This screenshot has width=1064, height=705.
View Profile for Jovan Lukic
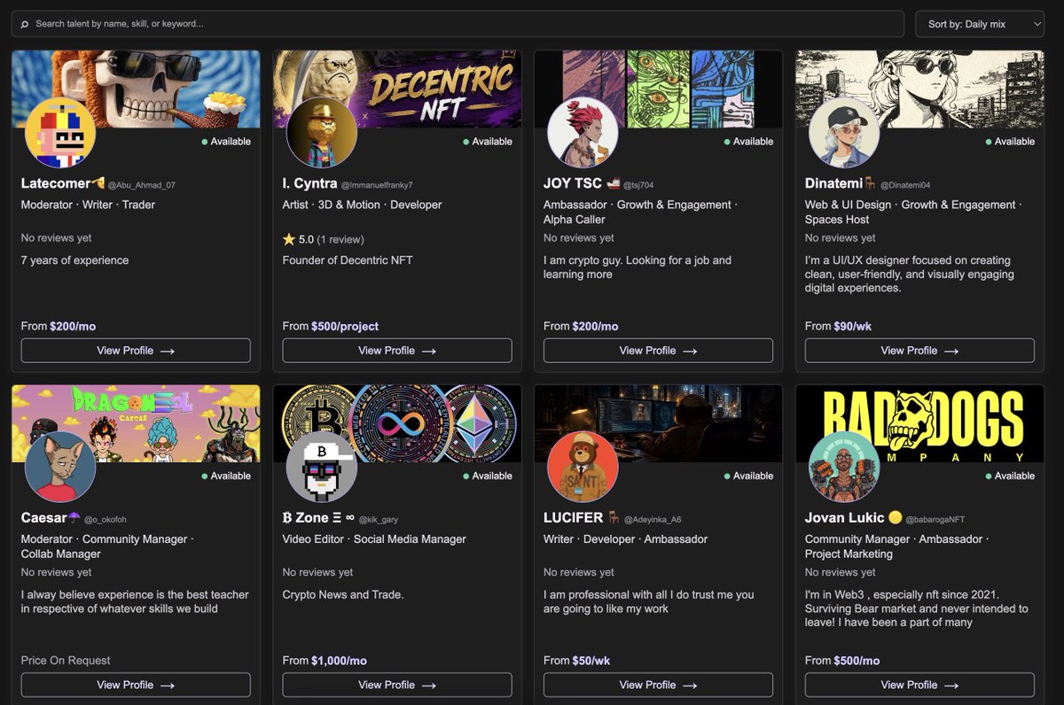(x=919, y=685)
